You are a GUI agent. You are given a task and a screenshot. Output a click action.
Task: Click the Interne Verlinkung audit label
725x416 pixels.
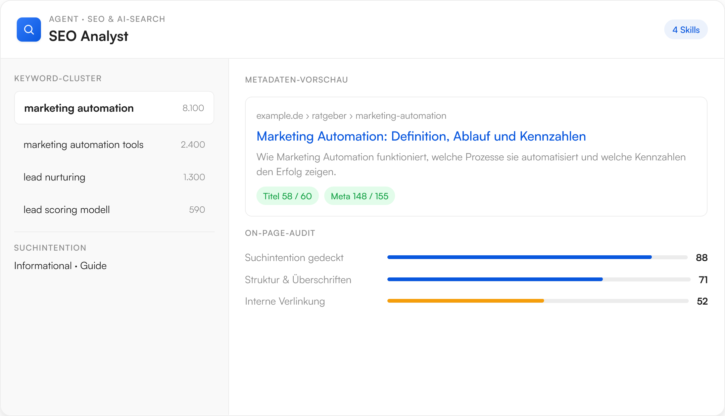285,301
